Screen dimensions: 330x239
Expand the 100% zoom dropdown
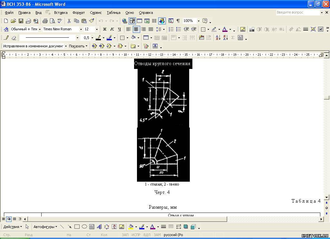pos(199,21)
